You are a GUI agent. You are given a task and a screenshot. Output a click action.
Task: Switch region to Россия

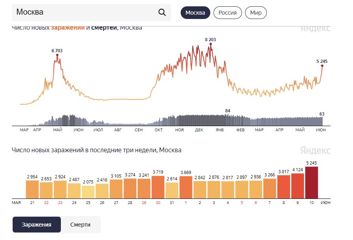(x=227, y=13)
